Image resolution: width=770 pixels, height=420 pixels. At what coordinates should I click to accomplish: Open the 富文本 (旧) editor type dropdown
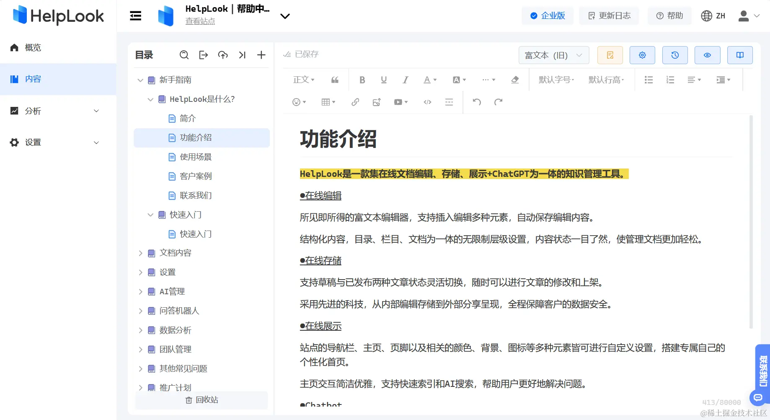554,55
